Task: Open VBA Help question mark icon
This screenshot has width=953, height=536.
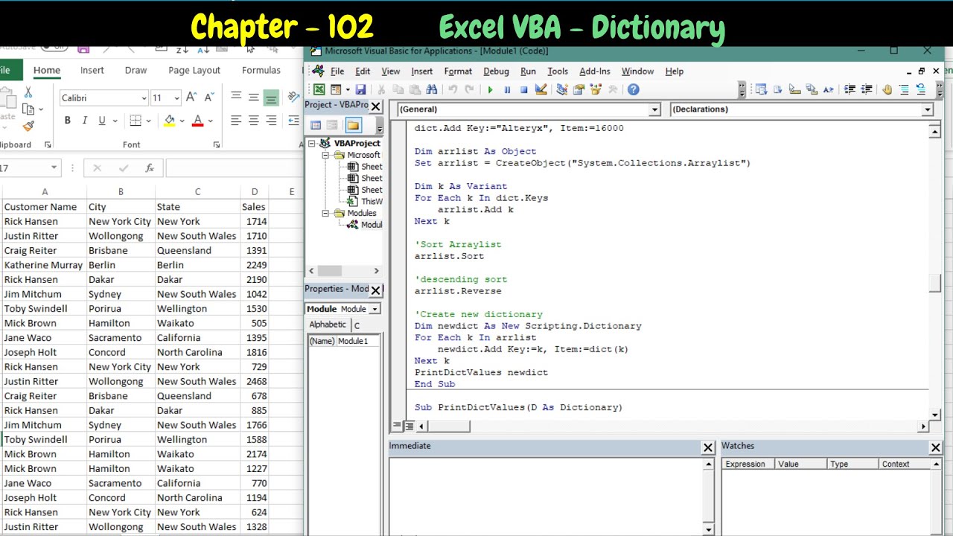Action: pos(634,89)
